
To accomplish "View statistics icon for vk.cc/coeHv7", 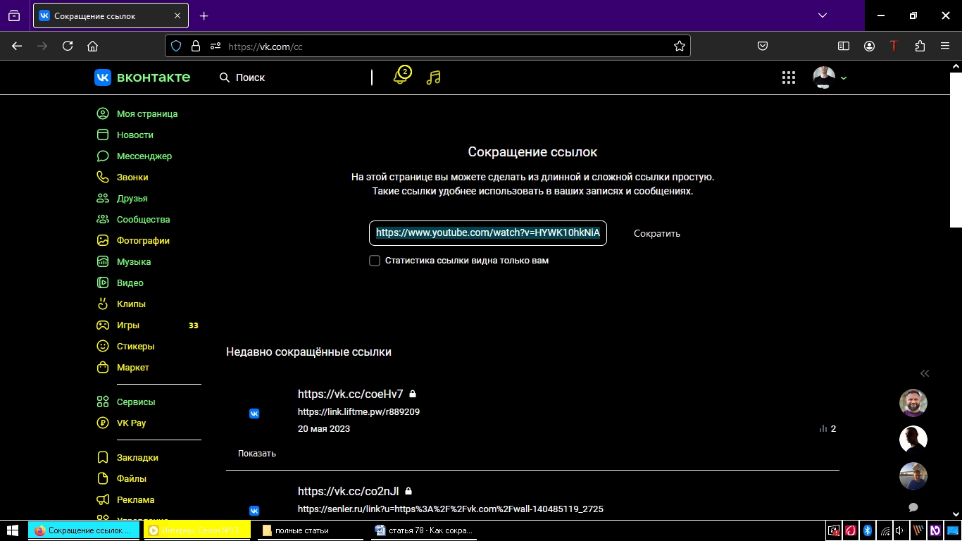I will click(823, 428).
